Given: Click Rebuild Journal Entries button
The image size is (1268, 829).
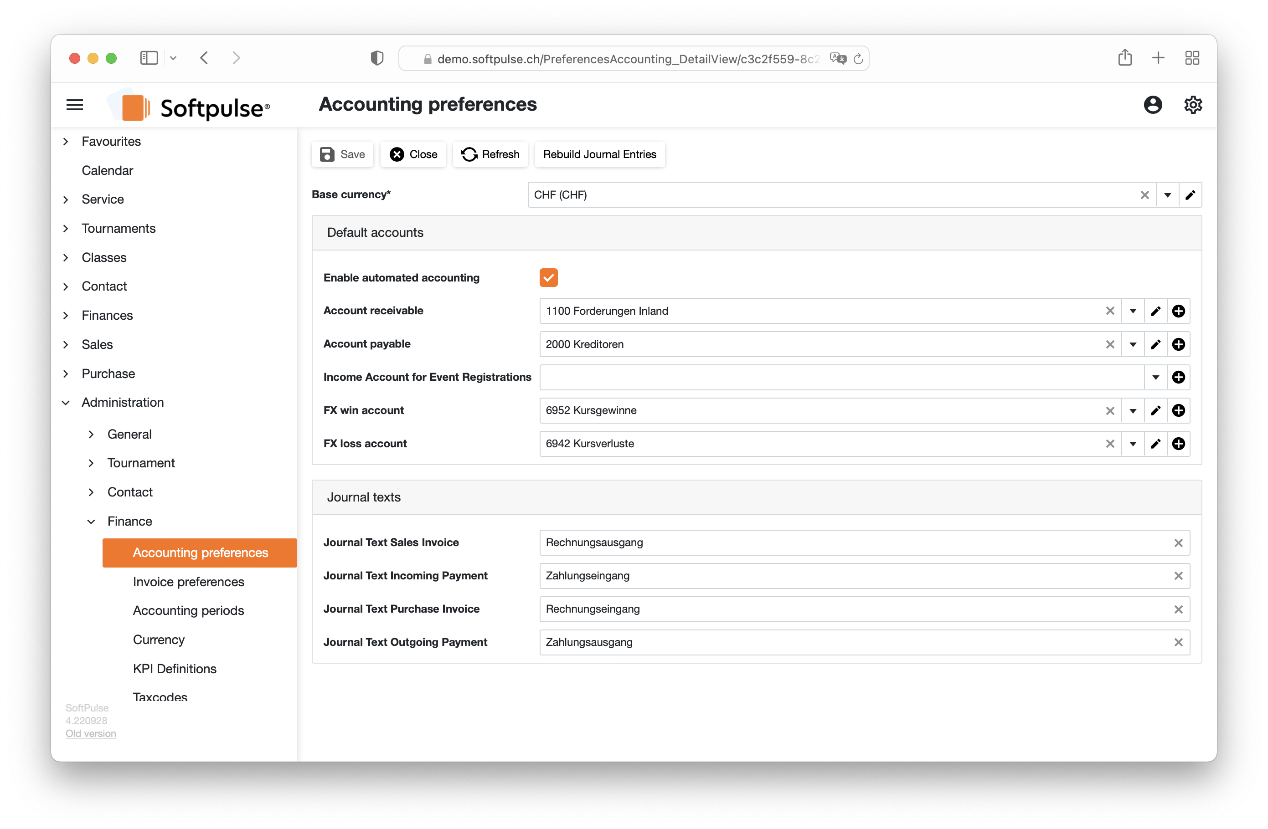Looking at the screenshot, I should [599, 154].
